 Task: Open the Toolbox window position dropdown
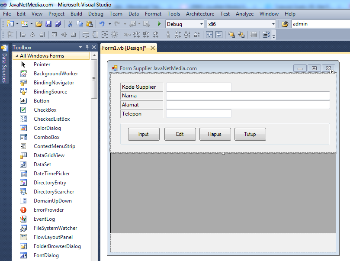click(x=80, y=47)
